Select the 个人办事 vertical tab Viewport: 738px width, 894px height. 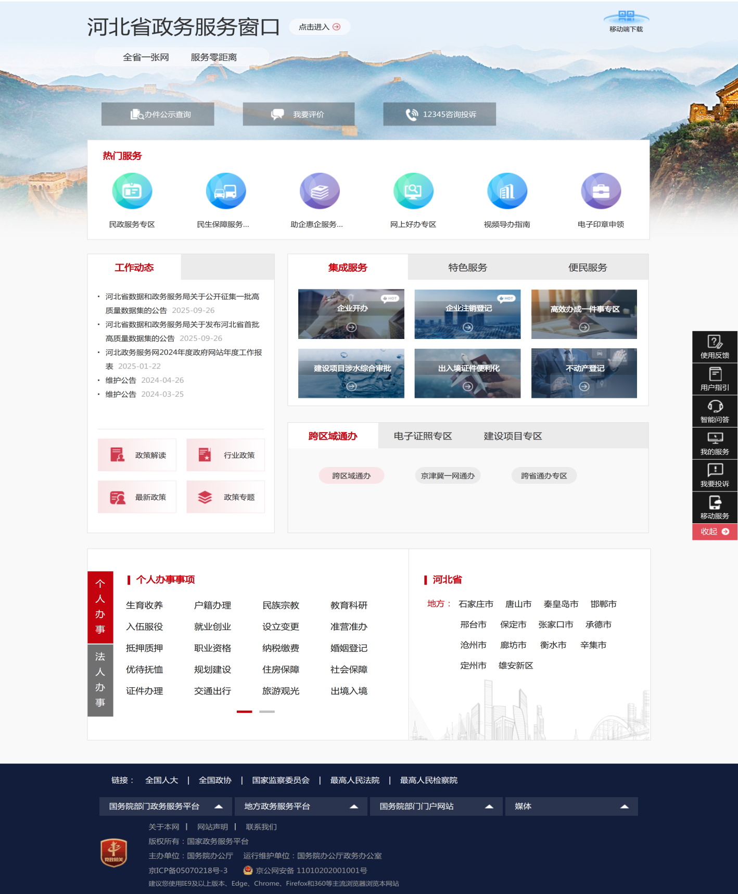click(100, 607)
